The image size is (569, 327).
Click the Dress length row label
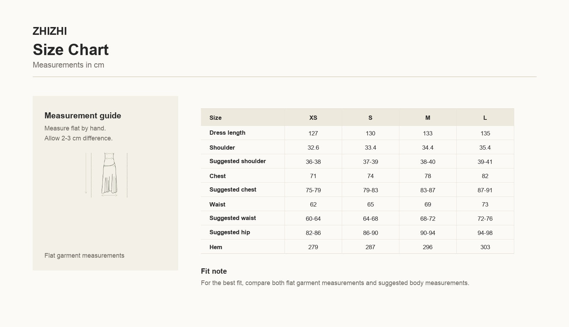pyautogui.click(x=227, y=133)
